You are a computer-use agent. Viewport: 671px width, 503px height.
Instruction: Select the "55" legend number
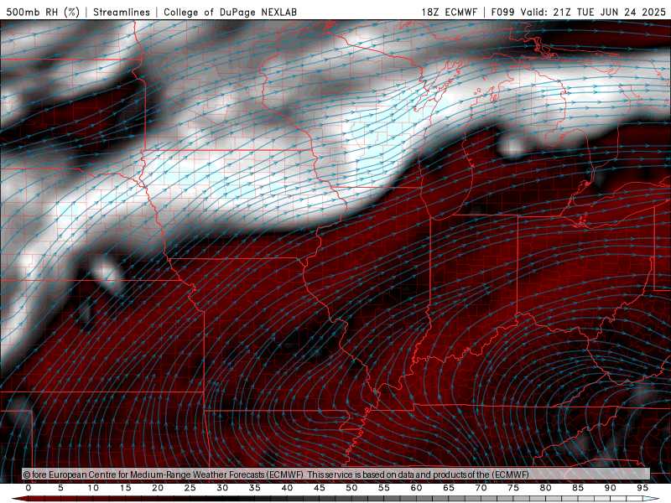(x=384, y=488)
